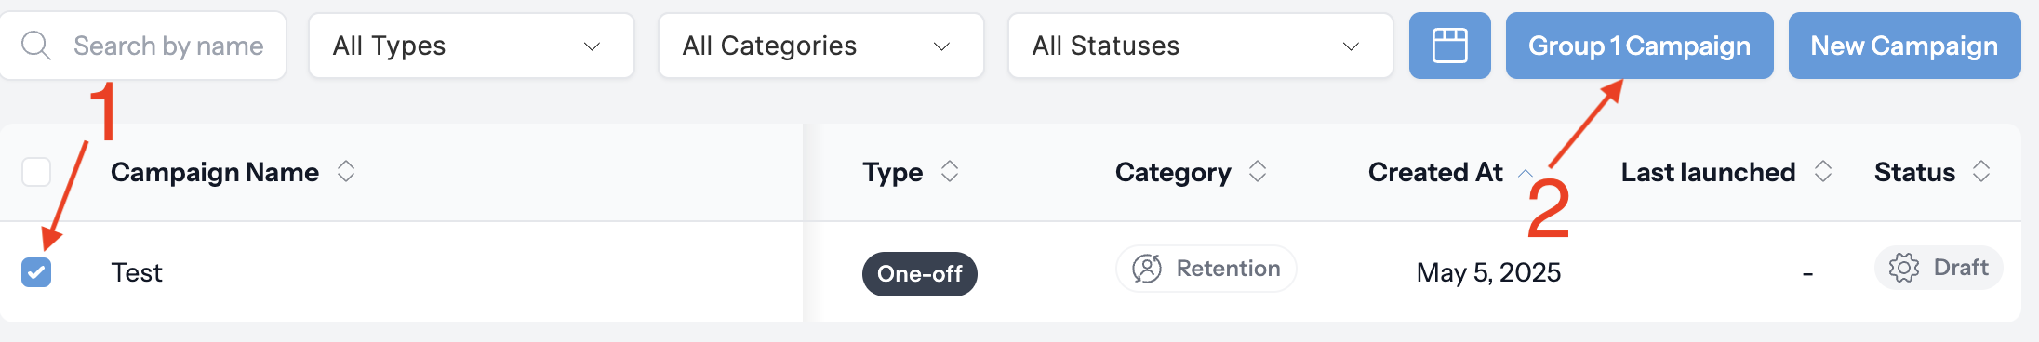Viewport: 2039px width, 342px height.
Task: Uncheck the Test campaign checkbox
Action: pos(36,272)
